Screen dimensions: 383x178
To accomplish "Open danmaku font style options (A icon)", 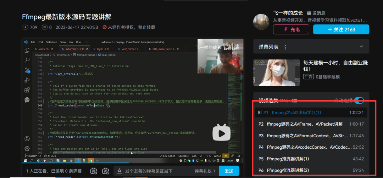I will (120, 171).
